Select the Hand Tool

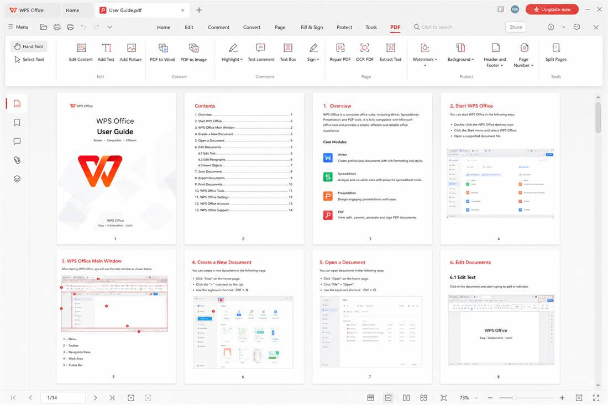29,46
